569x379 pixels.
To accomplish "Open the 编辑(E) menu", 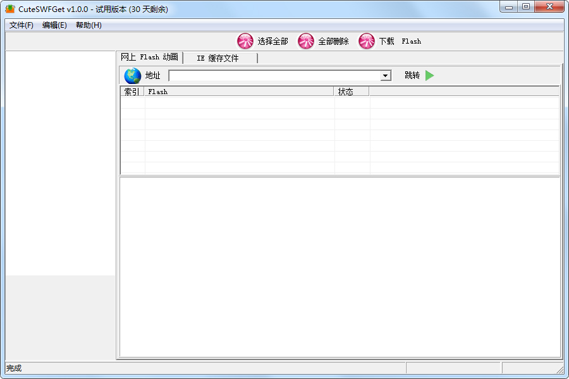I will pos(54,25).
